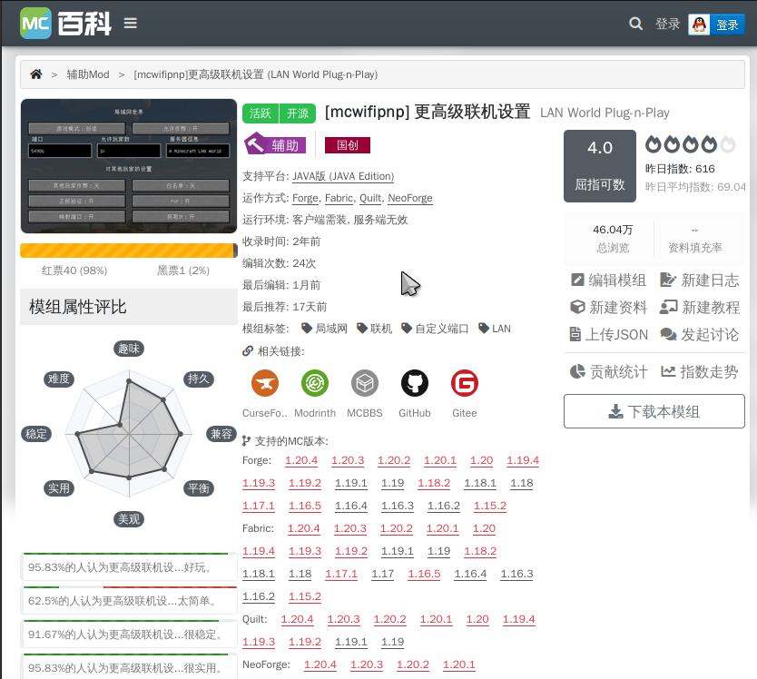Click the 46.04万 总浏览 stat
757x679 pixels.
[x=613, y=239]
